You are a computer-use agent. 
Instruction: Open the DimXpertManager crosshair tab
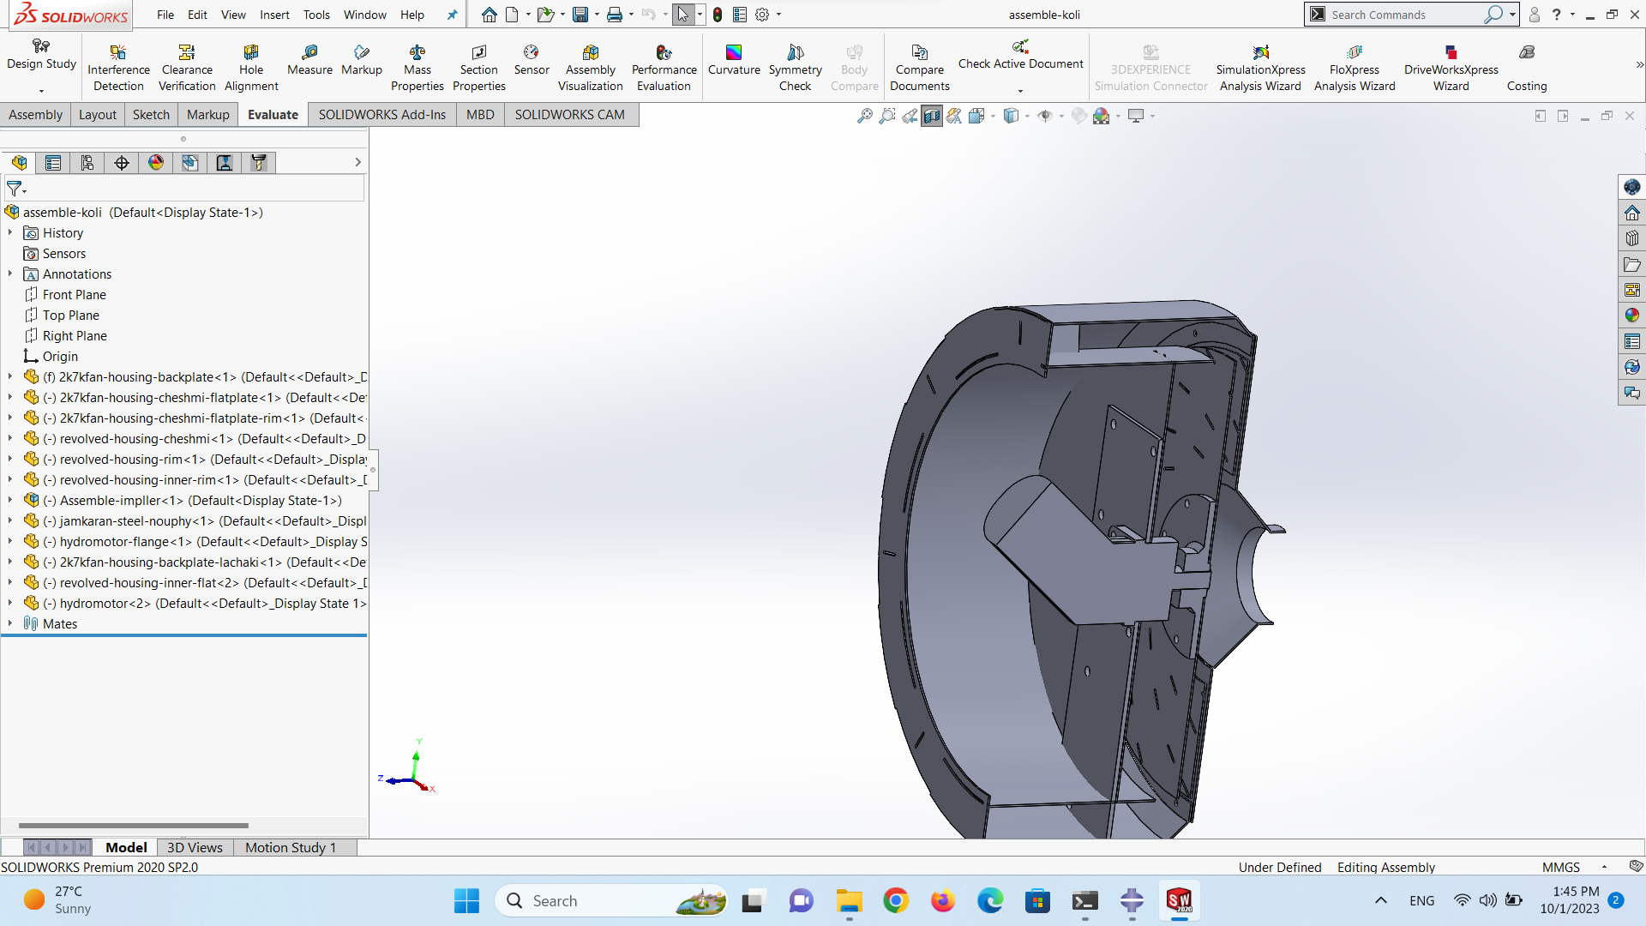click(122, 163)
